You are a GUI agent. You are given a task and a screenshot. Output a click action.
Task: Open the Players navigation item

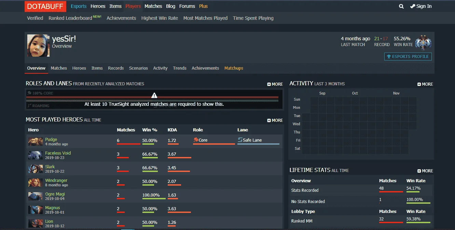(133, 6)
